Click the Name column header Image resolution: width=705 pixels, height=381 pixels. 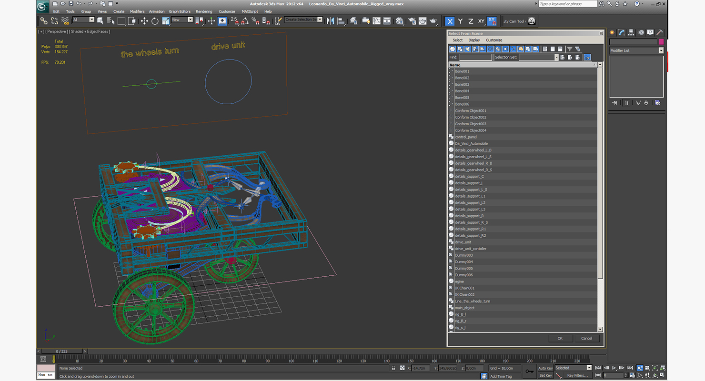point(523,65)
